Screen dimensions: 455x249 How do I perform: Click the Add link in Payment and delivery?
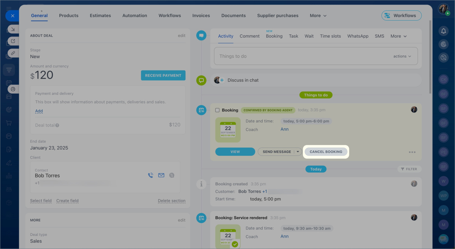pos(39,111)
